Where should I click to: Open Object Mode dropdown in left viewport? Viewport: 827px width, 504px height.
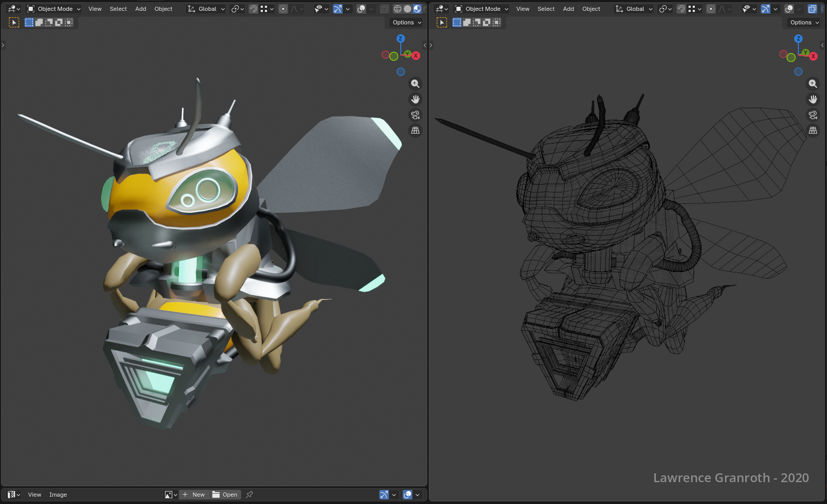pos(54,9)
